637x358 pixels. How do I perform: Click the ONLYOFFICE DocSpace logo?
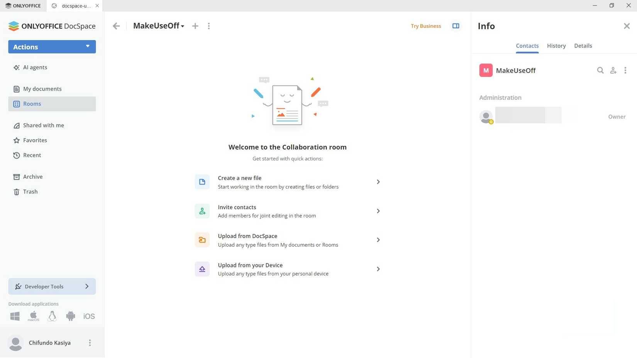pos(52,26)
